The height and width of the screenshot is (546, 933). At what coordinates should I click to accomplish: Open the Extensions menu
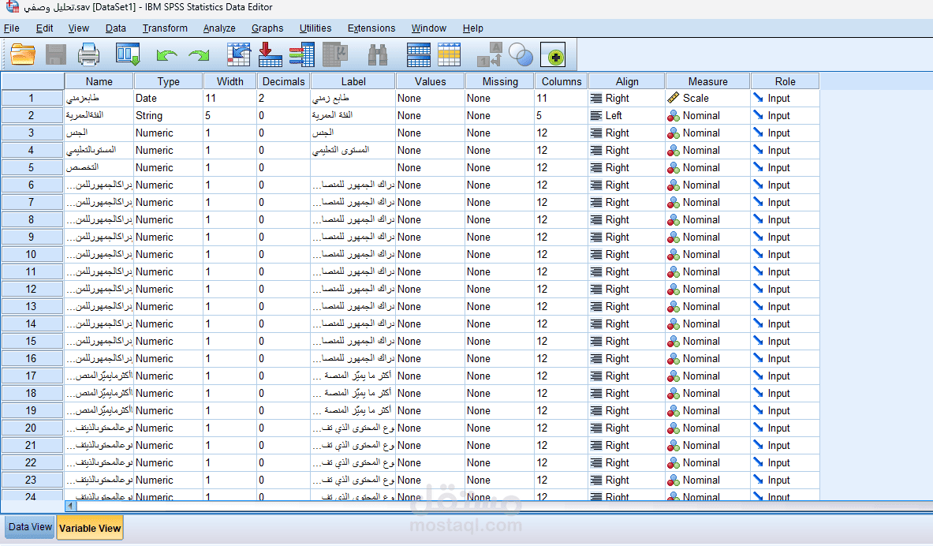(371, 28)
